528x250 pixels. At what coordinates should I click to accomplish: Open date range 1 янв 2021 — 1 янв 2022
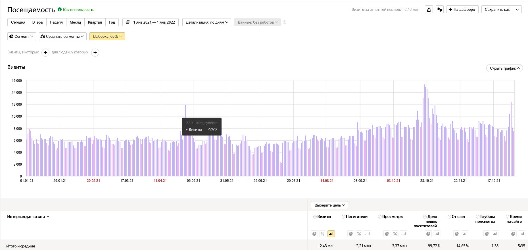coord(151,22)
